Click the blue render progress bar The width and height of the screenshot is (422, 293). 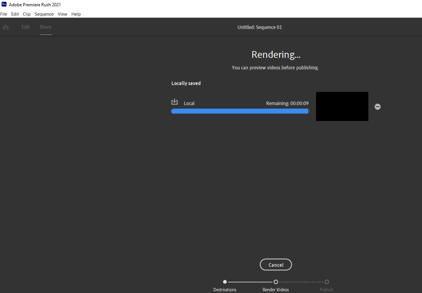pos(241,111)
